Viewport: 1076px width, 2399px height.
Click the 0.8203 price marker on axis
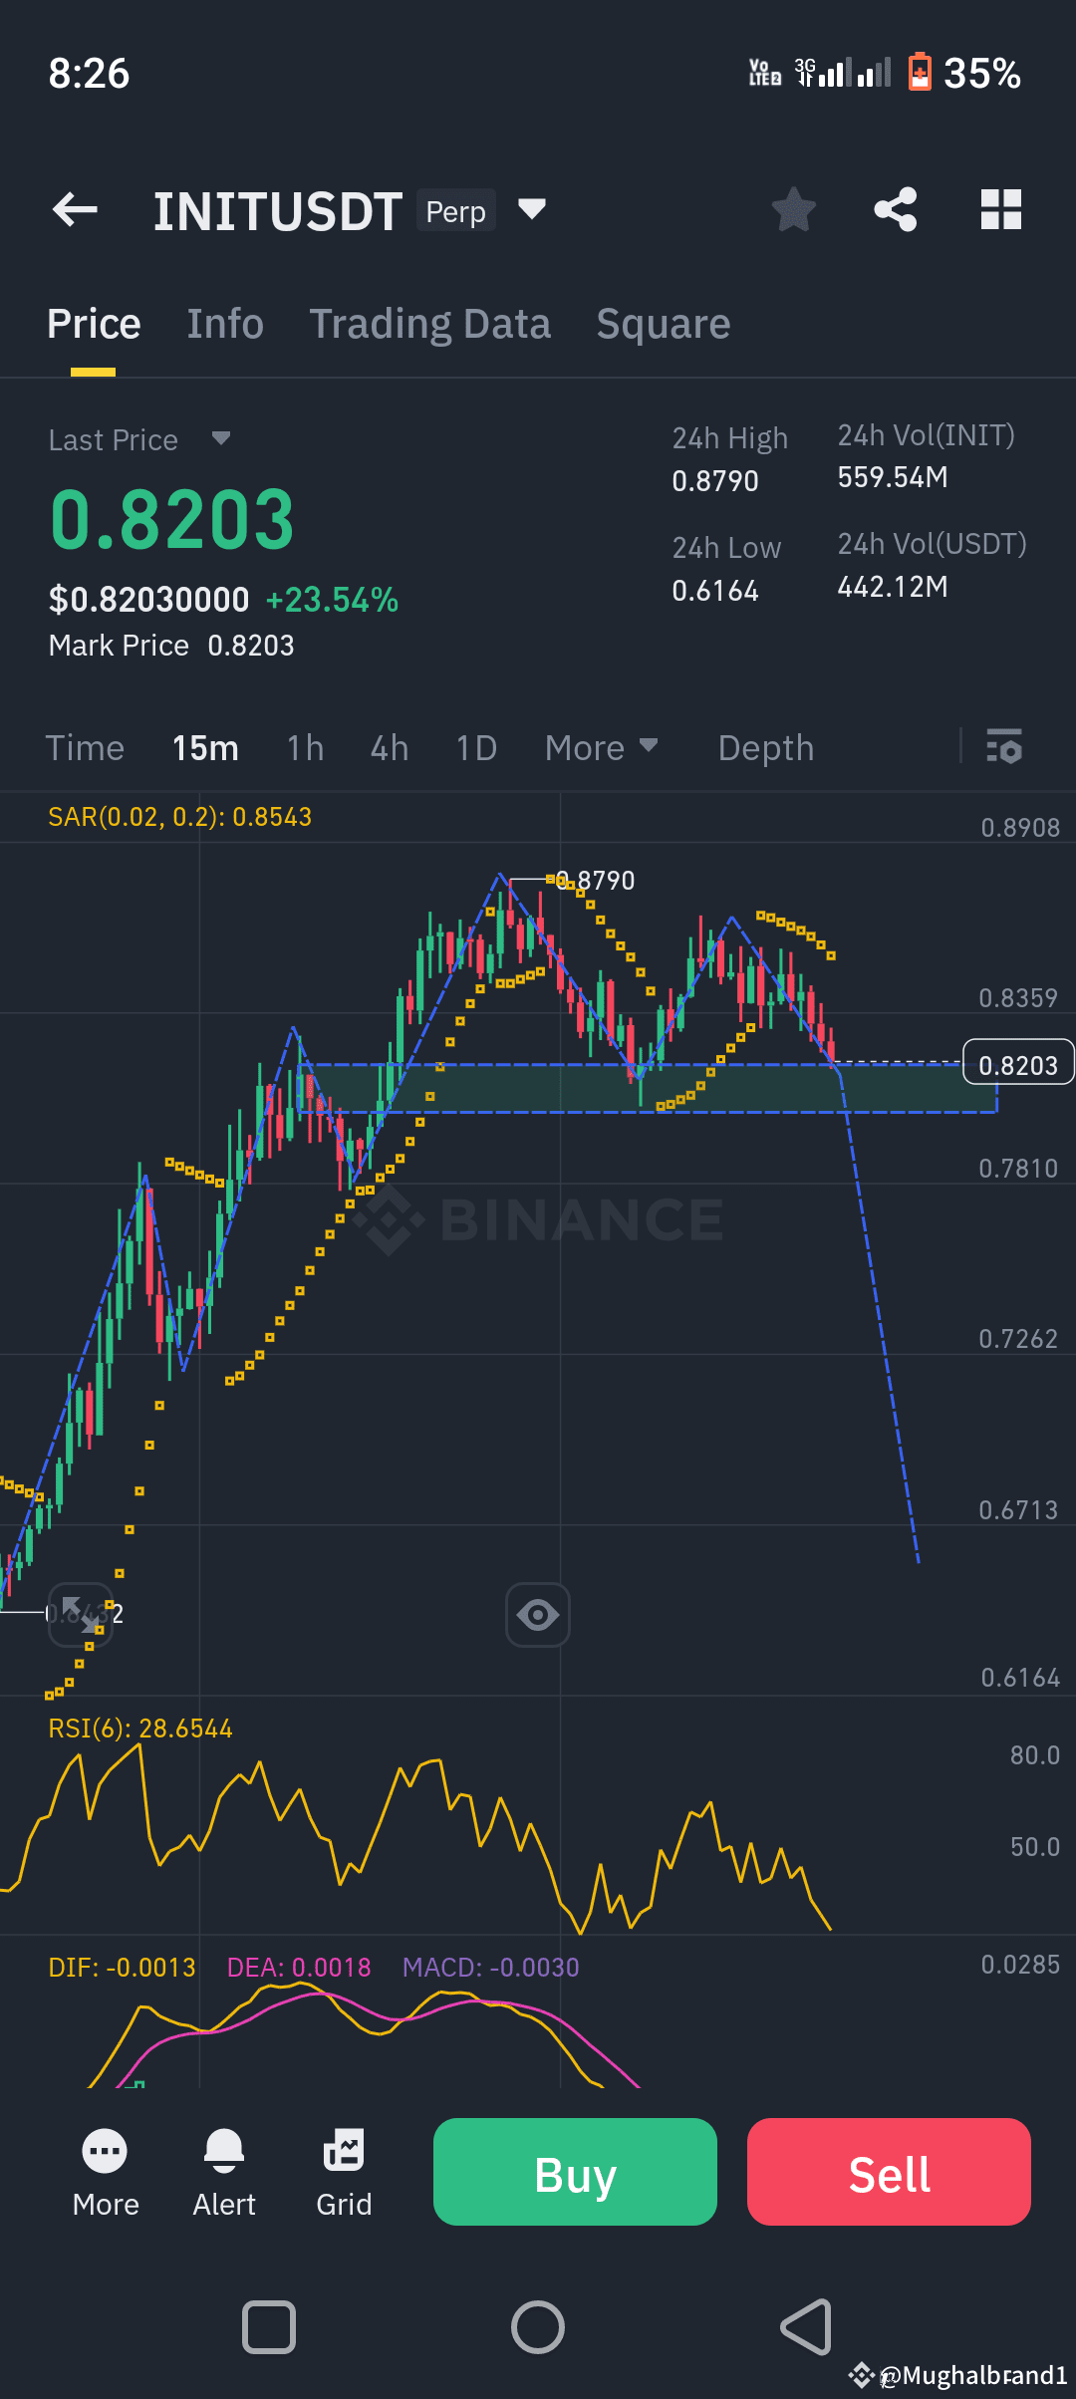(x=1018, y=1063)
